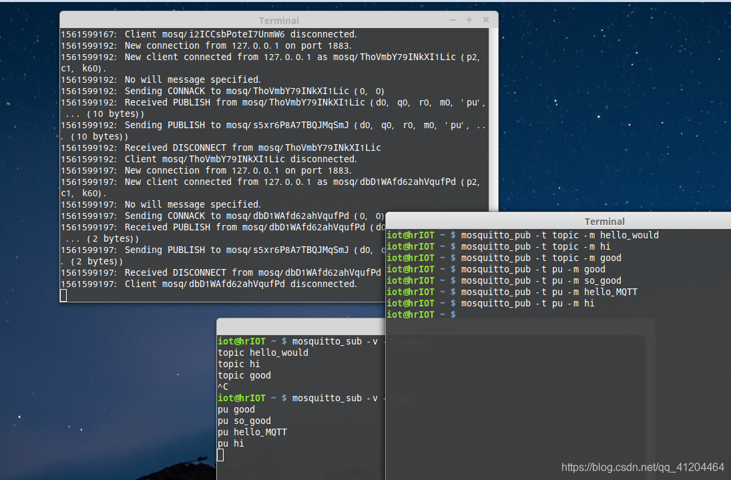
Task: Click 'Sending CONNACK to mosq/dbD1WAfd62ahVqufPd' line
Action: coord(223,216)
